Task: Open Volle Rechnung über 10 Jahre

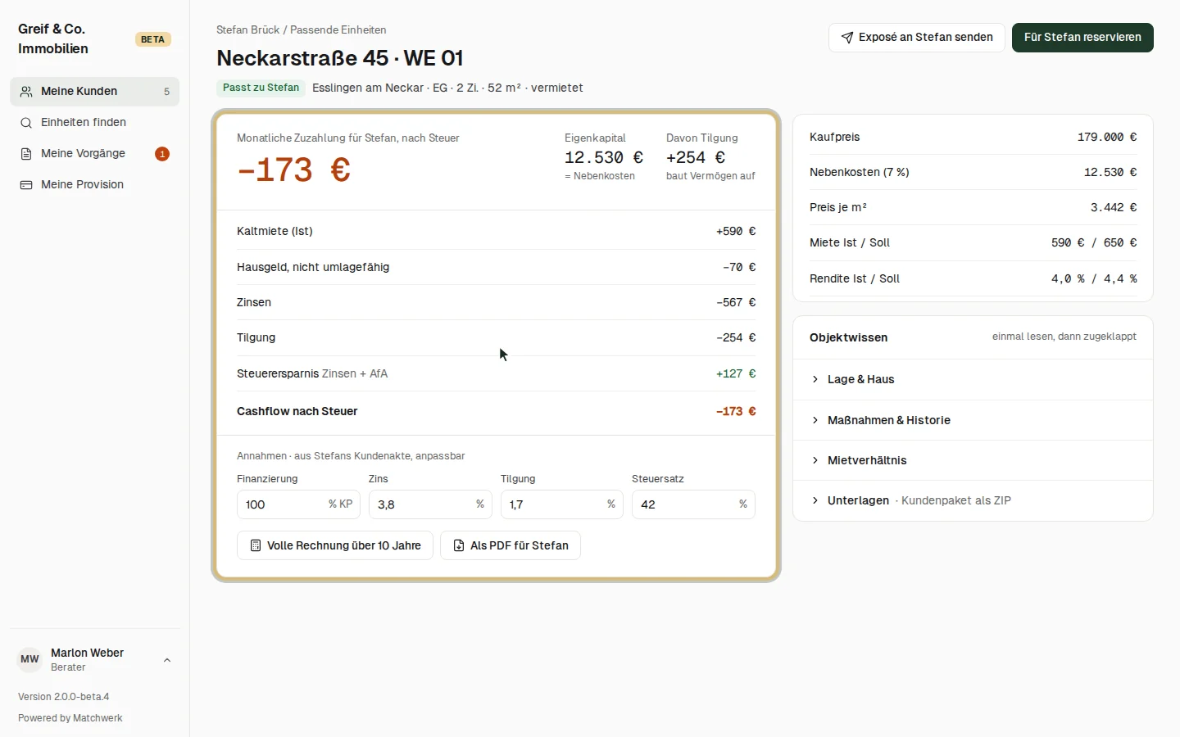Action: (335, 545)
